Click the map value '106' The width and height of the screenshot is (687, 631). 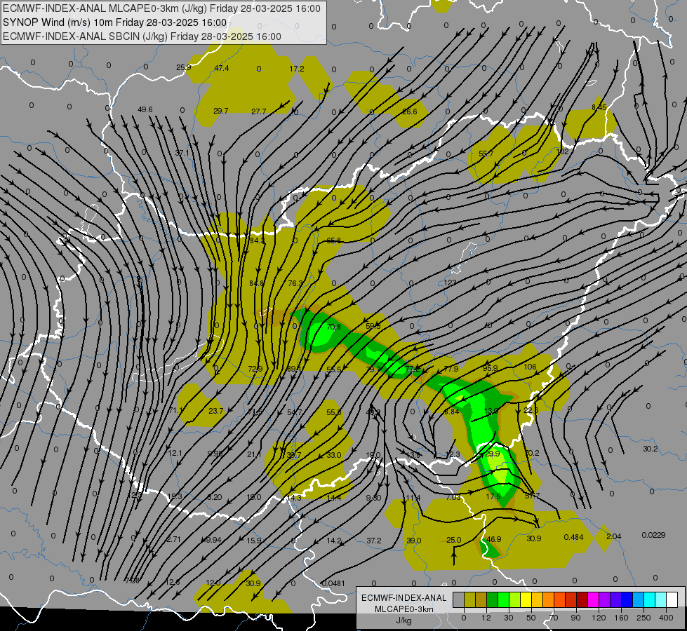pyautogui.click(x=530, y=367)
